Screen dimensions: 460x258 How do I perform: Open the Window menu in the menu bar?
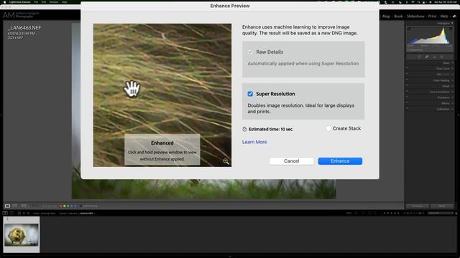[x=54, y=2]
